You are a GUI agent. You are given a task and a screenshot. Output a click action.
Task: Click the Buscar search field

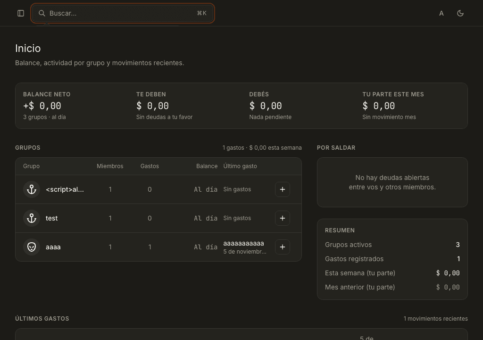[123, 13]
